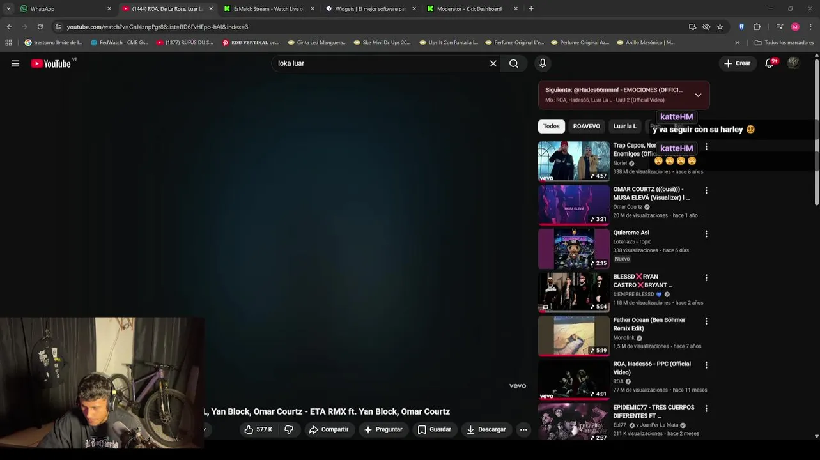Open FedWatch CME bookmark
This screenshot has height=460, width=820.
tap(120, 43)
